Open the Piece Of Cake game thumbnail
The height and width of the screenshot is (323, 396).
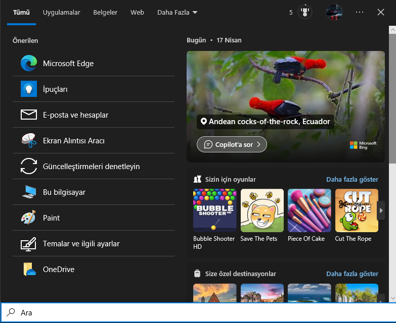click(310, 210)
